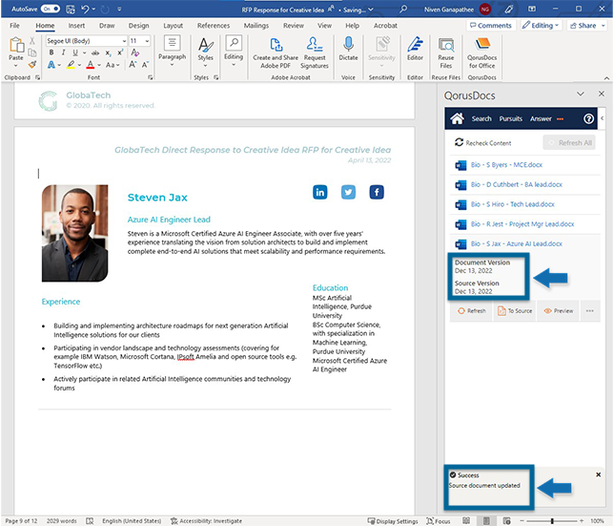The height and width of the screenshot is (526, 614).
Task: Open Display Settings in status bar
Action: click(x=393, y=521)
